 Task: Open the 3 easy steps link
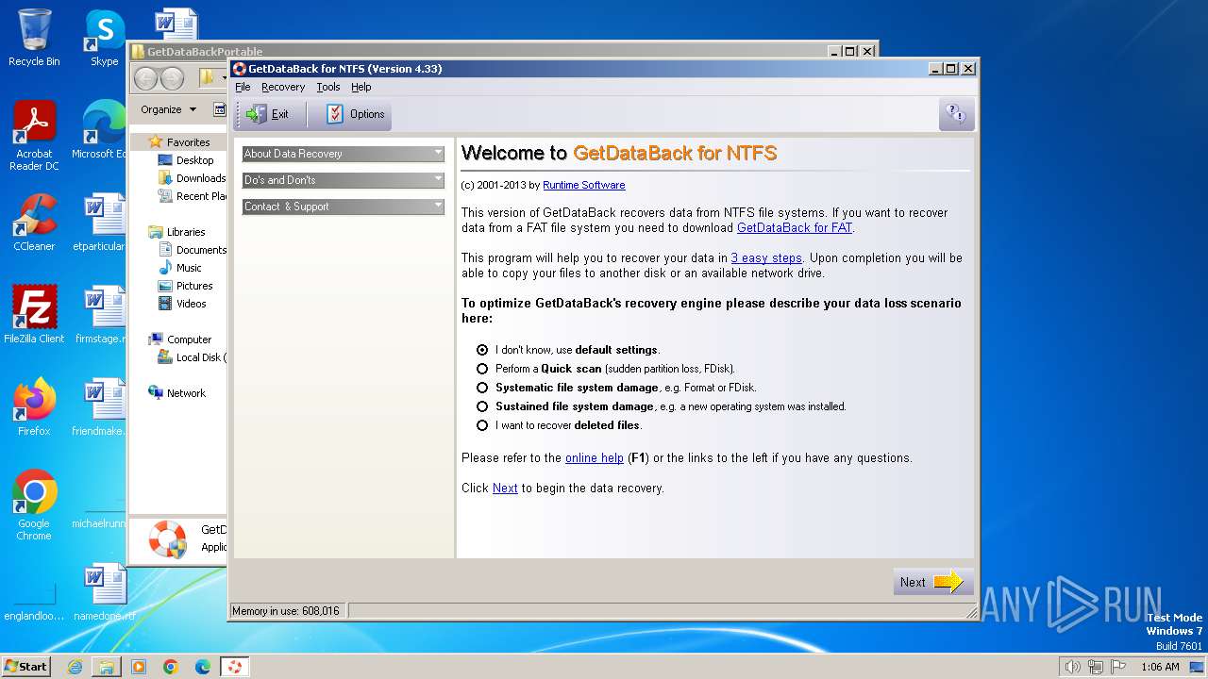[x=766, y=257]
